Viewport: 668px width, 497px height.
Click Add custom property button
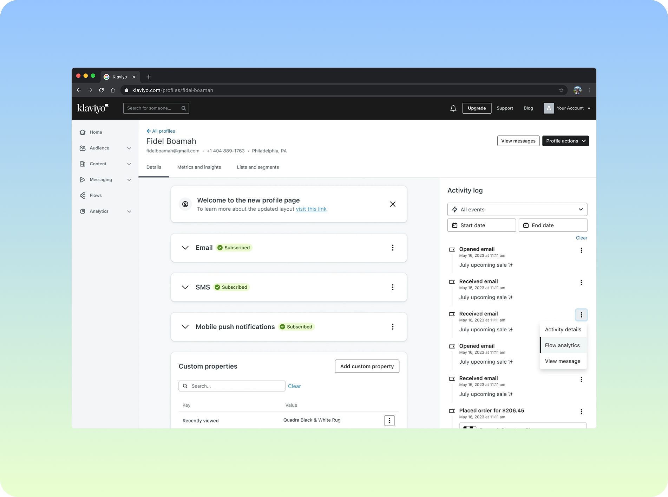[x=367, y=366]
